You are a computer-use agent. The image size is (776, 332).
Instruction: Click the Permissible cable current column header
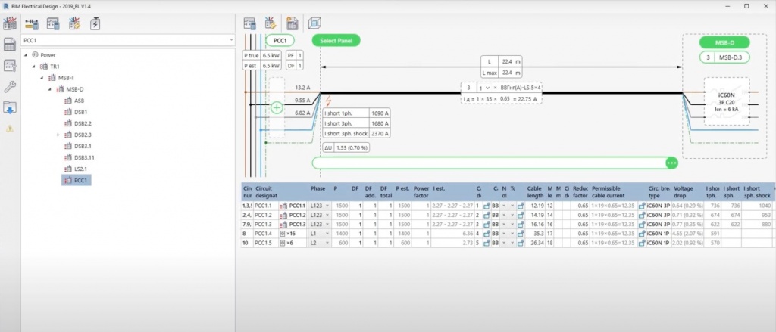[x=613, y=192]
